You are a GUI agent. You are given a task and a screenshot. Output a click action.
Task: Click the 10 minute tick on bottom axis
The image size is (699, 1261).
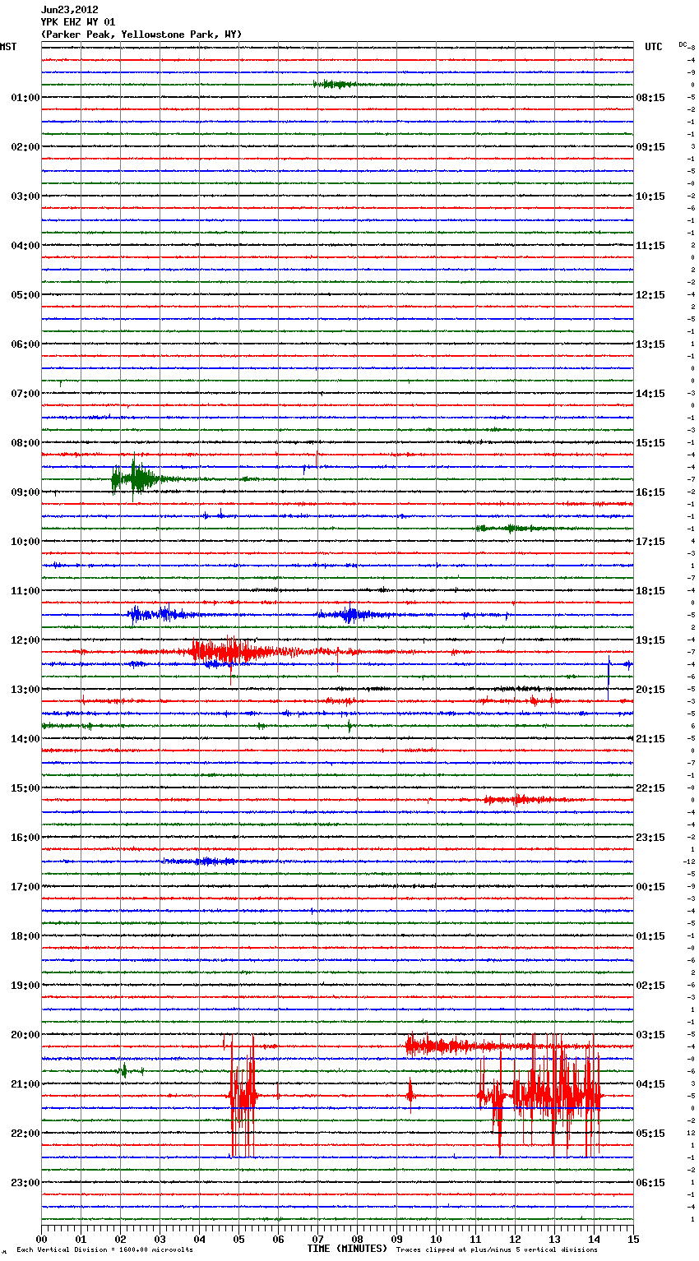(x=436, y=1239)
